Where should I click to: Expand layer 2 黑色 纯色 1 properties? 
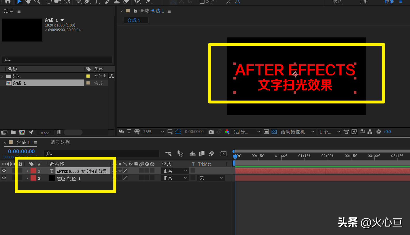coord(27,178)
